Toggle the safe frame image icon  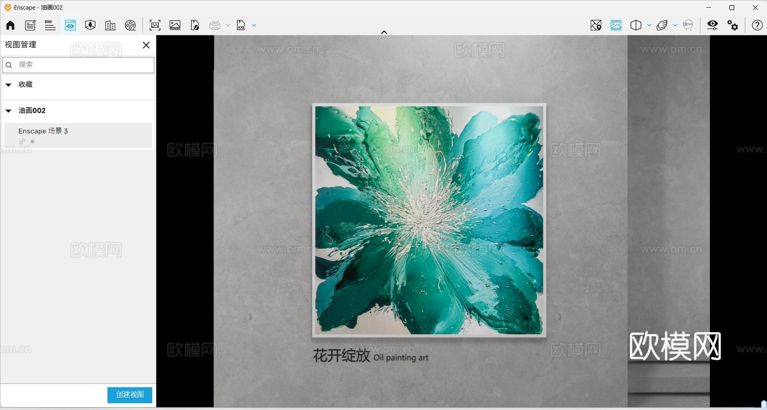pyautogui.click(x=616, y=25)
